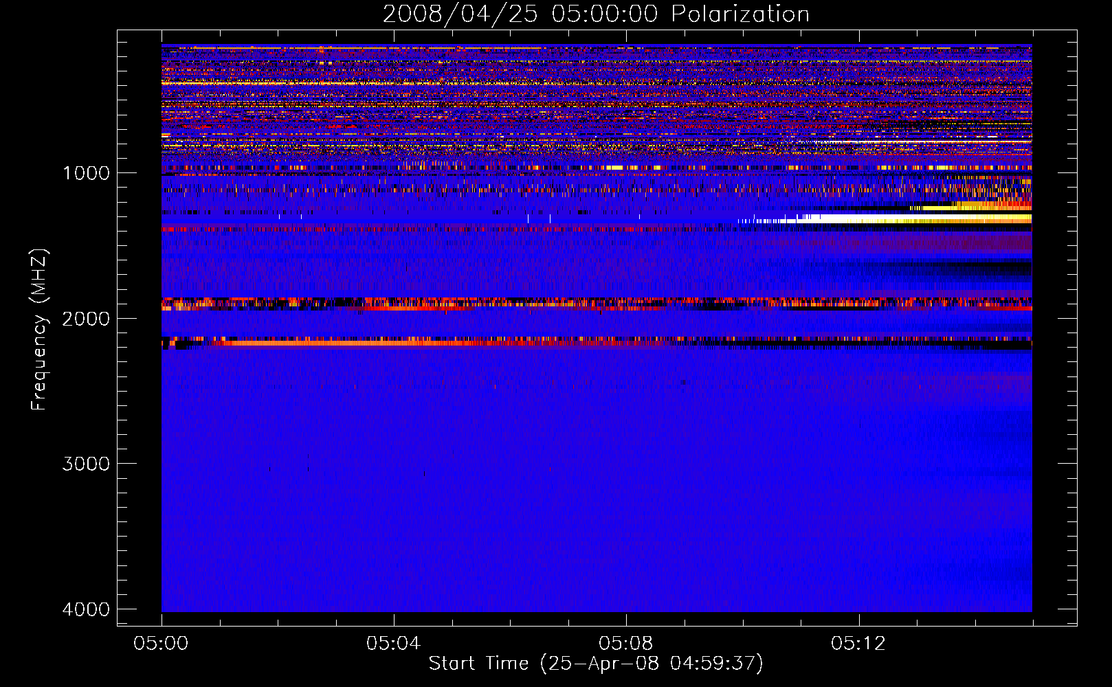Click the 'Frequency (MHZ)' axis label
The height and width of the screenshot is (687, 1112).
40,330
